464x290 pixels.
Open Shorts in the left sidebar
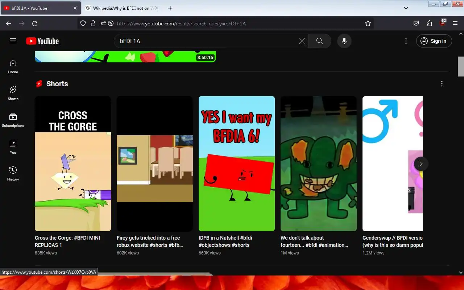pos(13,93)
